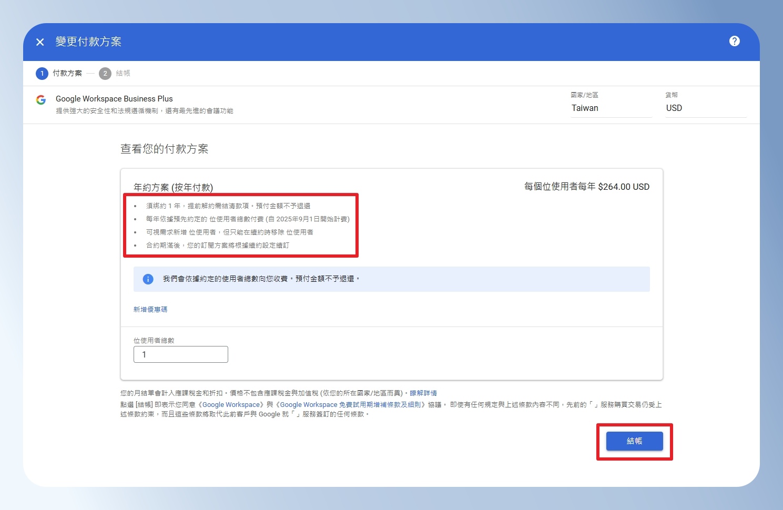Close the 變更付款方案 dialog with X
This screenshot has height=510, width=783.
[40, 42]
